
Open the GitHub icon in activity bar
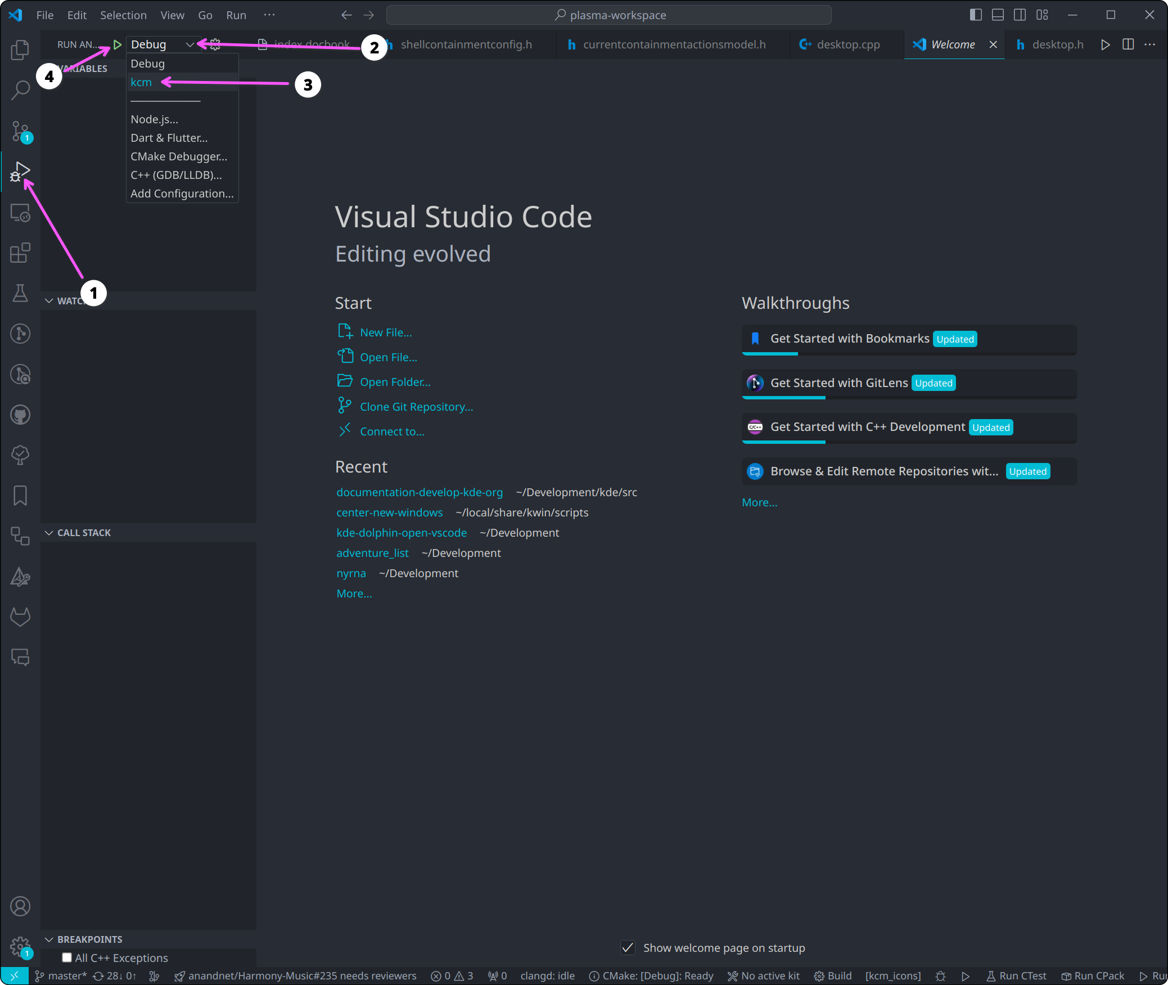(20, 415)
